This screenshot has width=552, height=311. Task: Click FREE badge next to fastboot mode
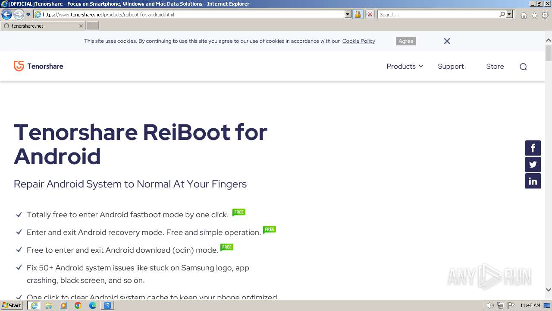pyautogui.click(x=239, y=212)
